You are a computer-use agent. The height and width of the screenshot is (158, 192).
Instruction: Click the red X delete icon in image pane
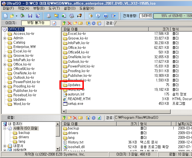coord(70,23)
